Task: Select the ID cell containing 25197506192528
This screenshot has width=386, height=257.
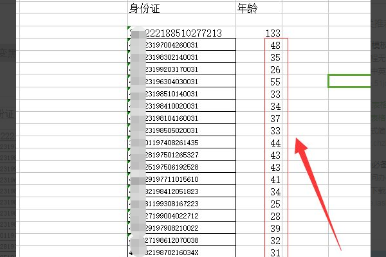Action: [x=181, y=166]
